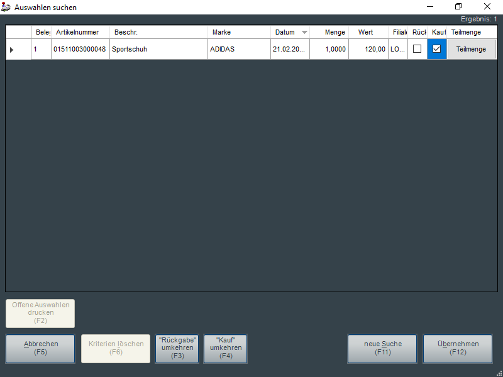Click the row indicator arrow for Sportschuh
The width and height of the screenshot is (503, 377).
pyautogui.click(x=11, y=49)
